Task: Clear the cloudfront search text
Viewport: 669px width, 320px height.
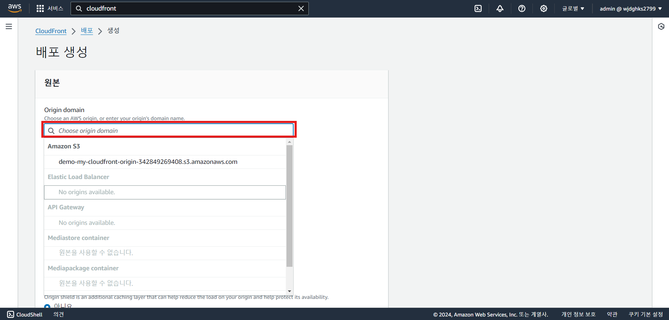Action: tap(301, 8)
